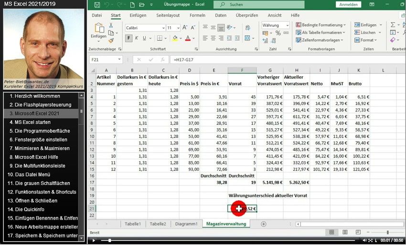Switch to Diagramm1 sheet tab

[186, 224]
